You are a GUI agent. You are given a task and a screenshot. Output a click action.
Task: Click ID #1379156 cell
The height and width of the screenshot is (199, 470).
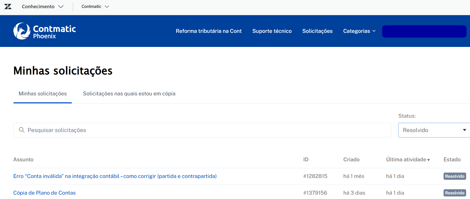tap(315, 193)
